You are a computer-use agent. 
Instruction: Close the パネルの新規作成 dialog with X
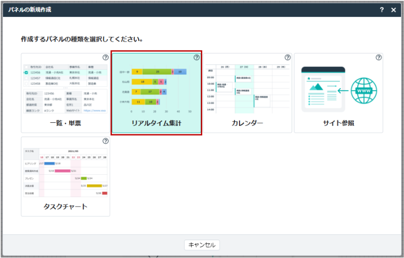[394, 10]
